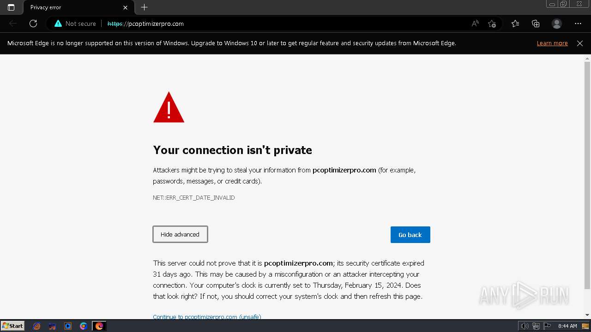Image resolution: width=591 pixels, height=332 pixels.
Task: Follow the Learn more link in banner
Action: point(552,43)
